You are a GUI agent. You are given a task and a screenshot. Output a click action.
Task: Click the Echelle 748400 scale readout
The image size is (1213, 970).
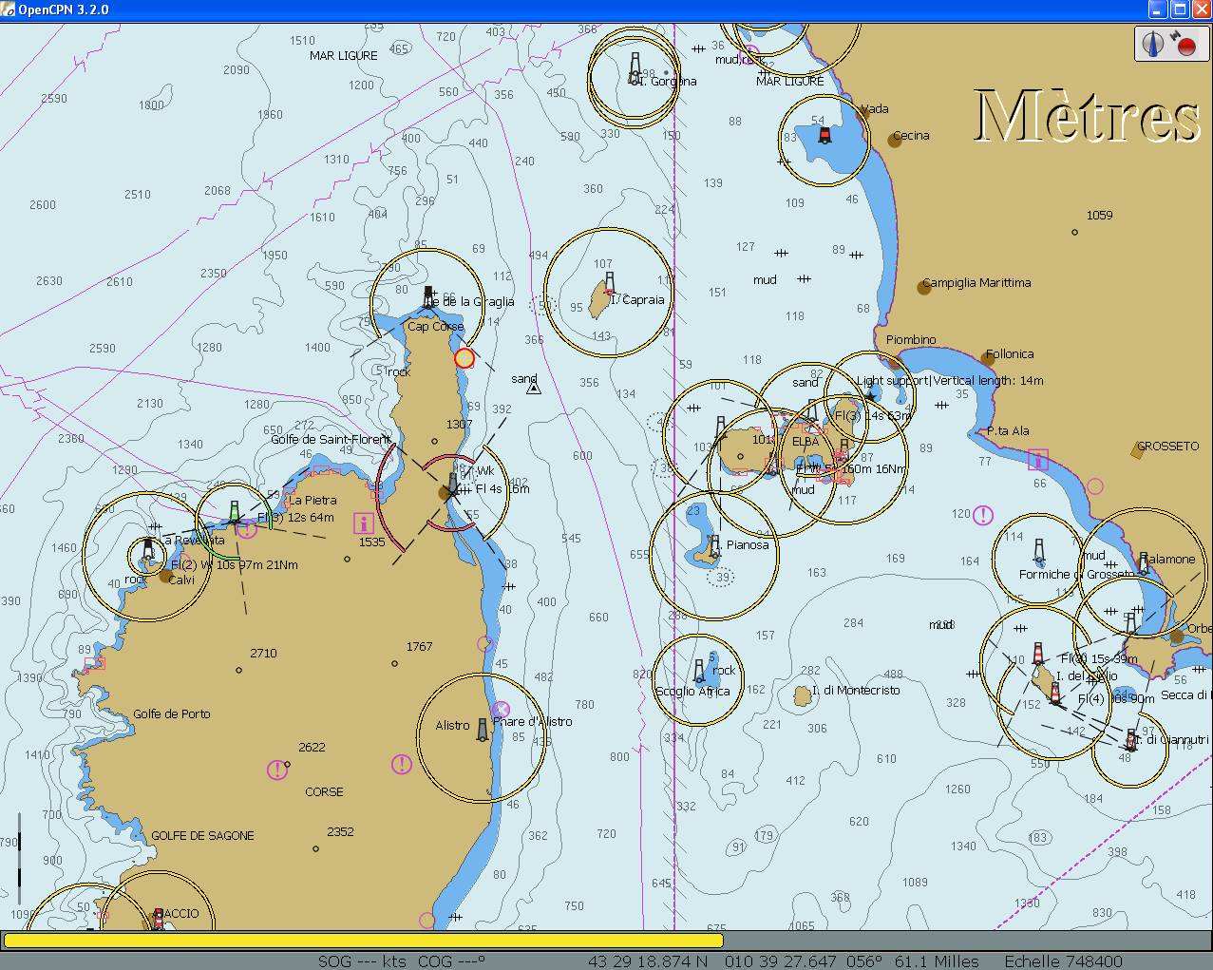pos(1063,961)
